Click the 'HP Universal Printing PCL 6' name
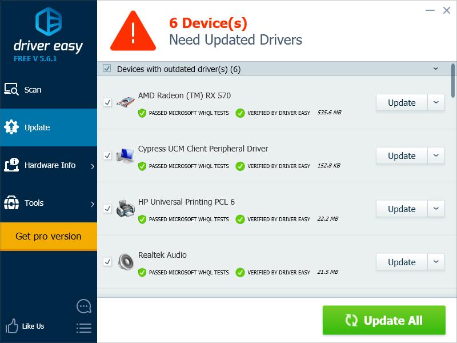The image size is (457, 343). pyautogui.click(x=186, y=202)
